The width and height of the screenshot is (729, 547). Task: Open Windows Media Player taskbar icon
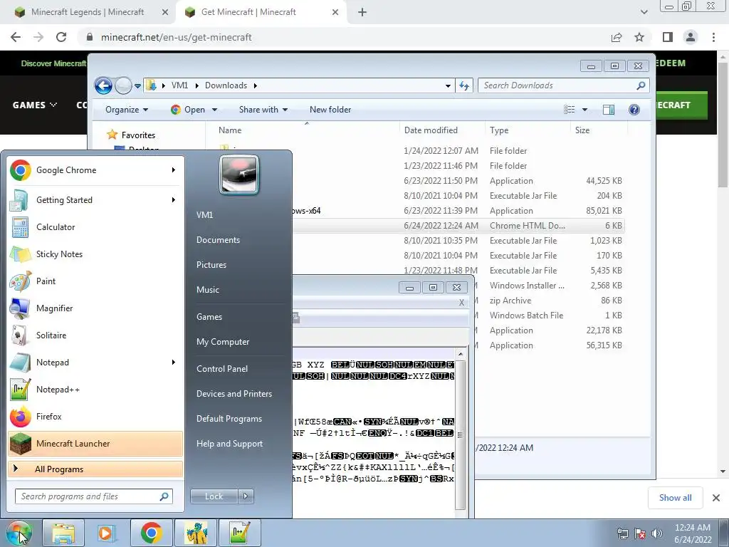tap(106, 533)
